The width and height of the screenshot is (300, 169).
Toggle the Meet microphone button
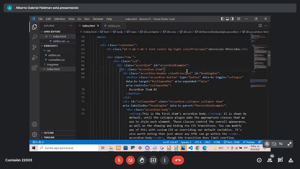(x=119, y=160)
